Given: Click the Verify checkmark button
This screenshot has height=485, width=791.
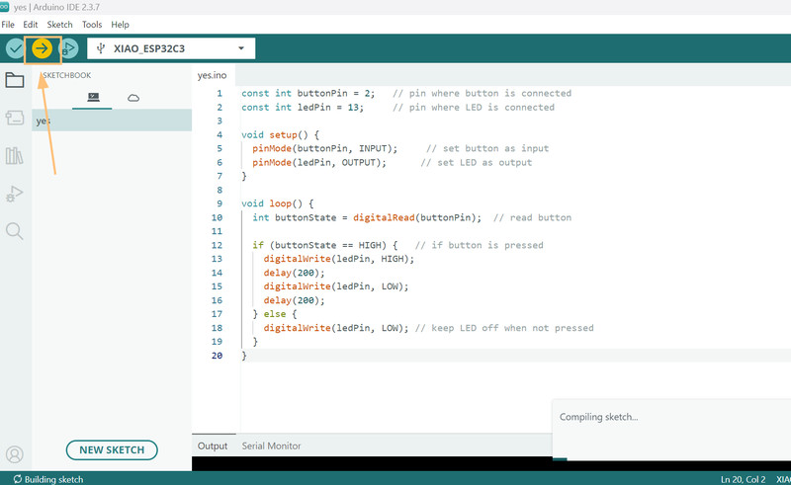Looking at the screenshot, I should tap(15, 49).
